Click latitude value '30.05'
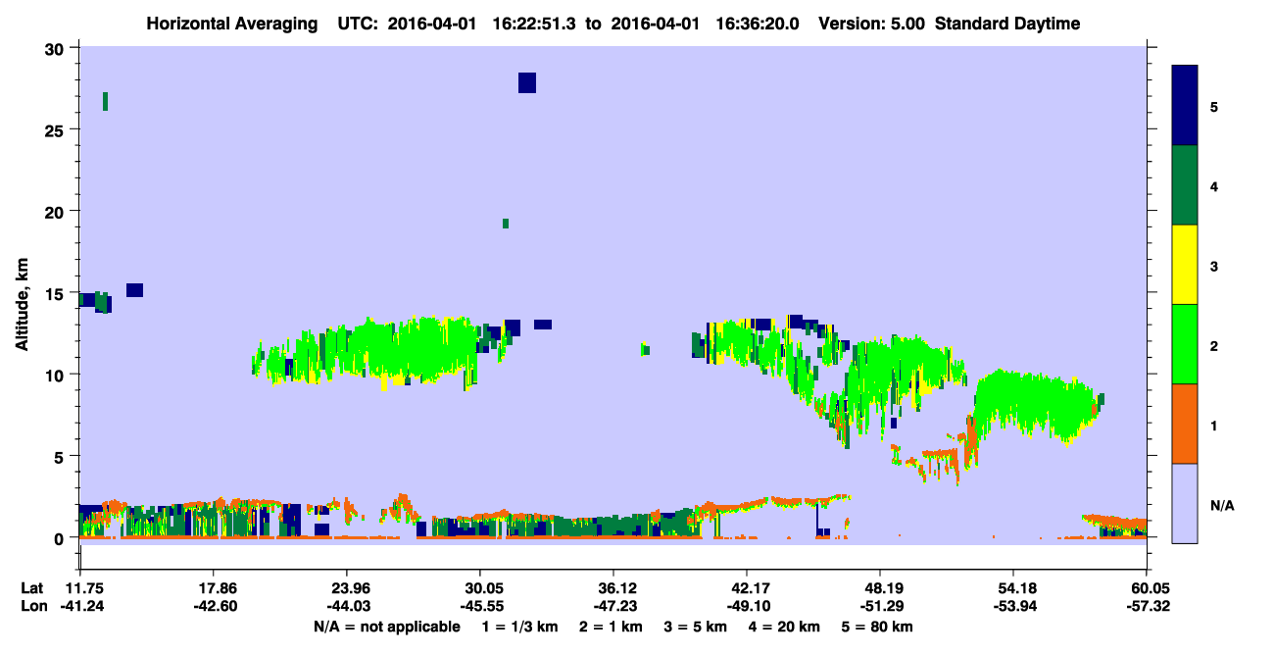Image resolution: width=1274 pixels, height=654 pixels. [480, 588]
